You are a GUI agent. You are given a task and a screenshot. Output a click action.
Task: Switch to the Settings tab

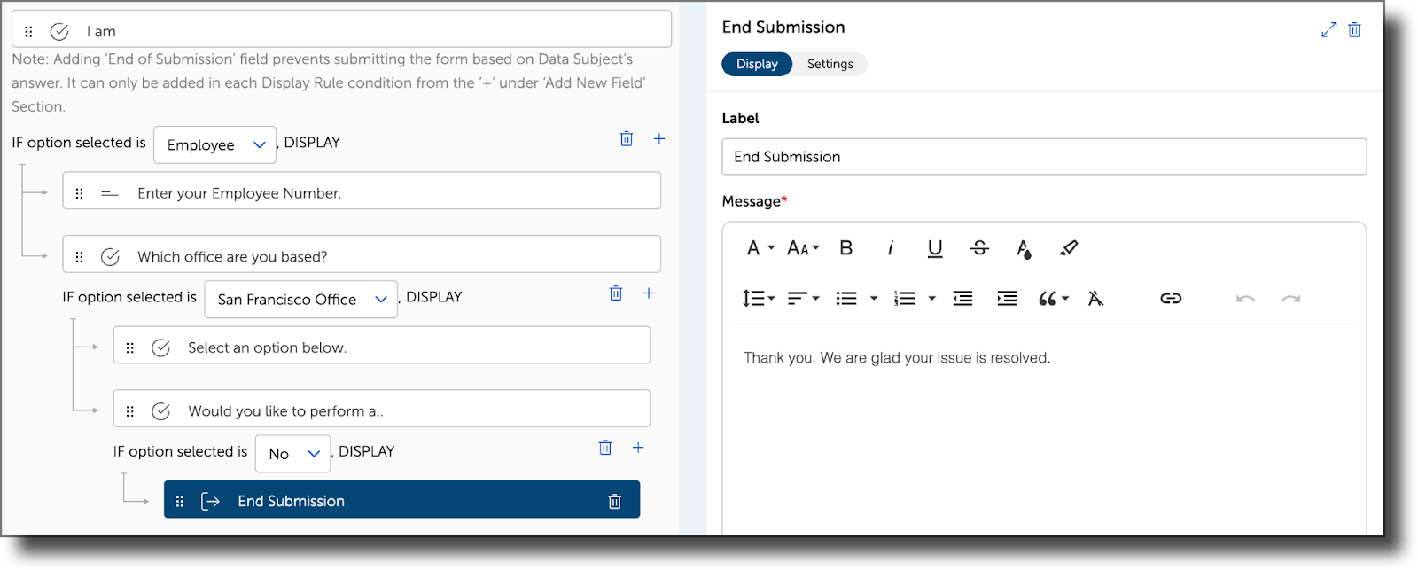(x=829, y=63)
